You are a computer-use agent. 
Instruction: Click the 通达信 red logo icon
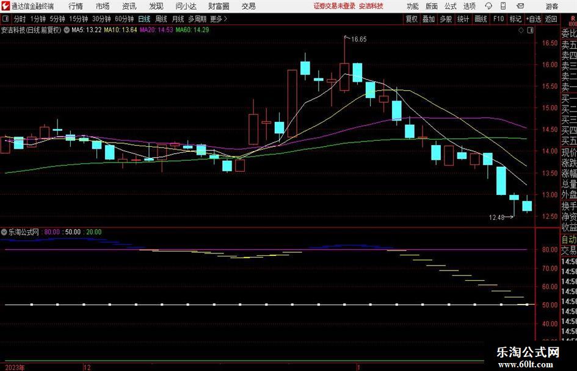tap(5, 6)
